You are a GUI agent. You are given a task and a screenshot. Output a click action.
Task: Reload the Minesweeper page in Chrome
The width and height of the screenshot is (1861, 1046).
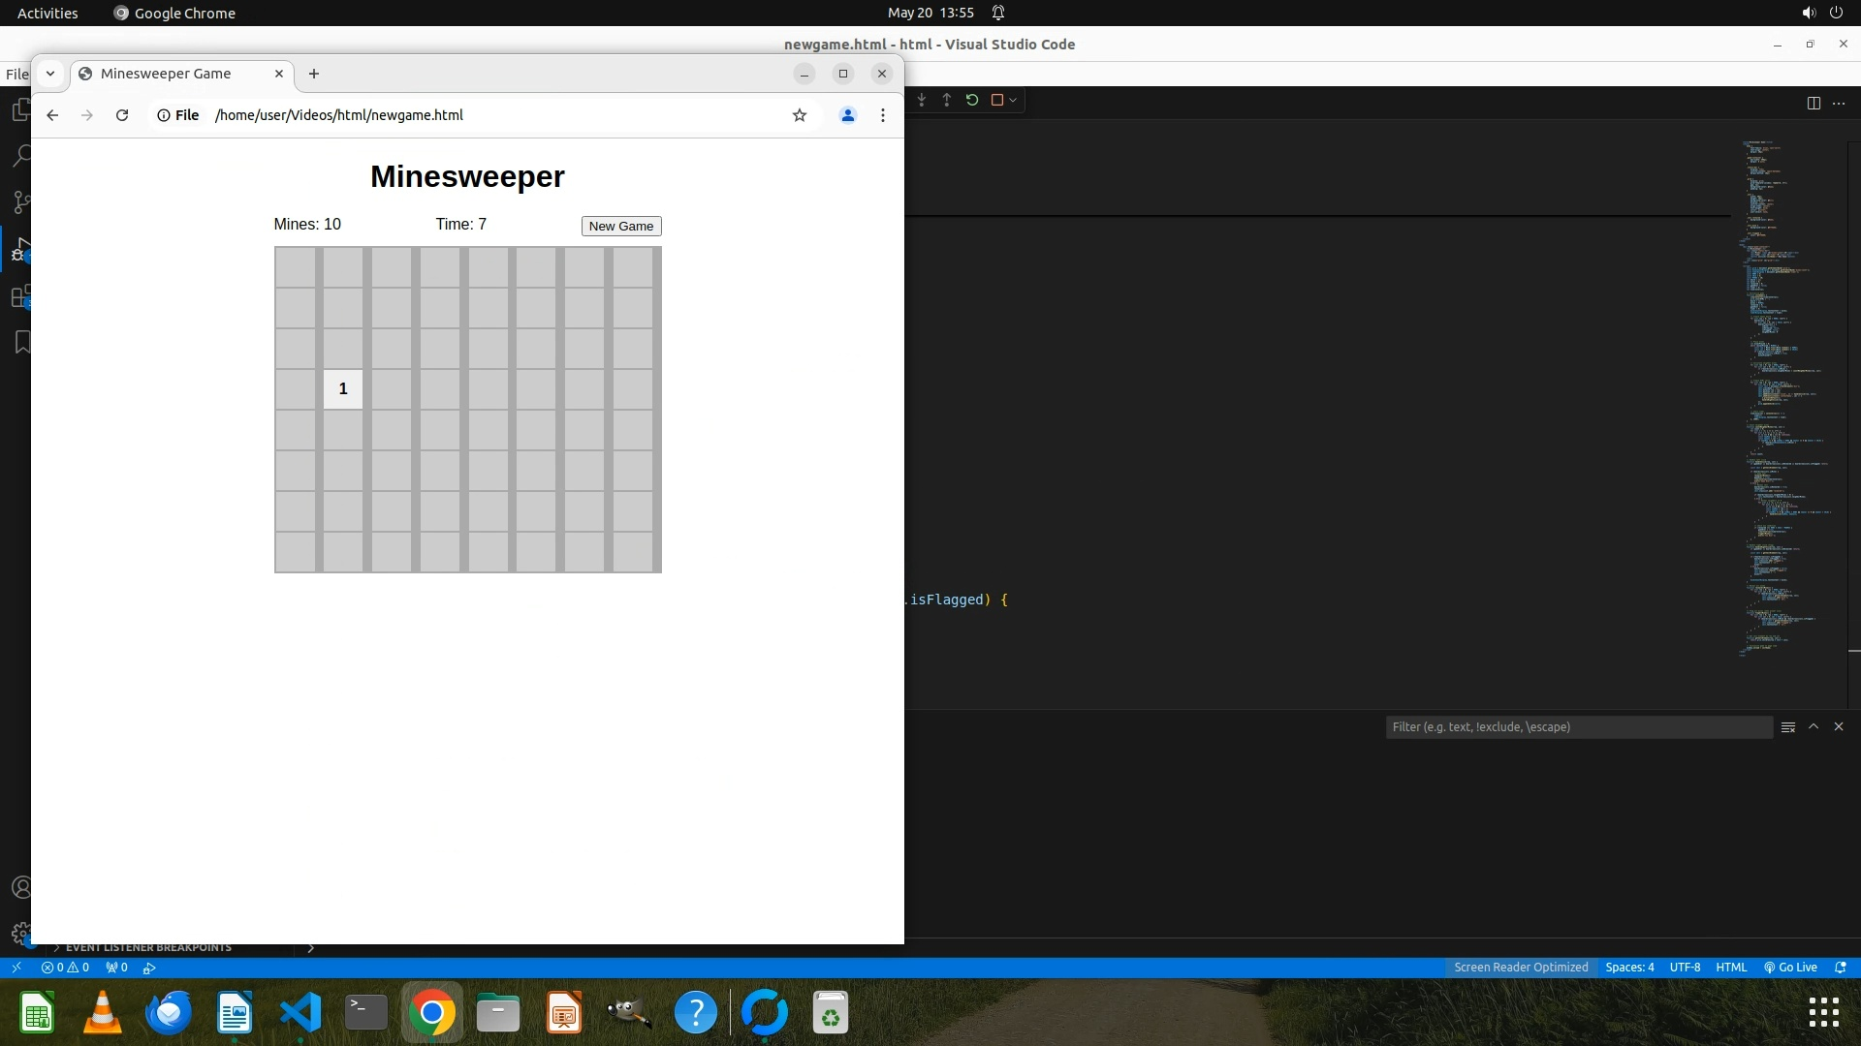pyautogui.click(x=122, y=115)
